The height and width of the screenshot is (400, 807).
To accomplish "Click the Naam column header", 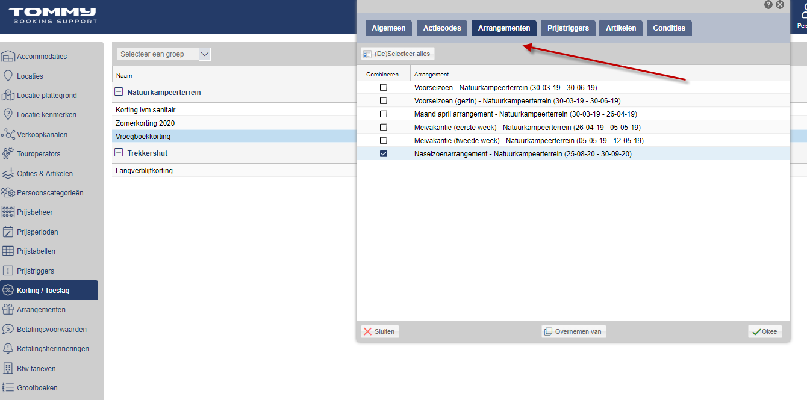I will [124, 76].
